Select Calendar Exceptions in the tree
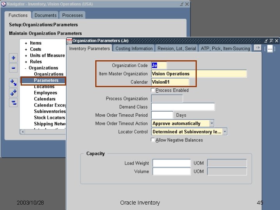Screen dimensions: 280x210 pos(50,105)
